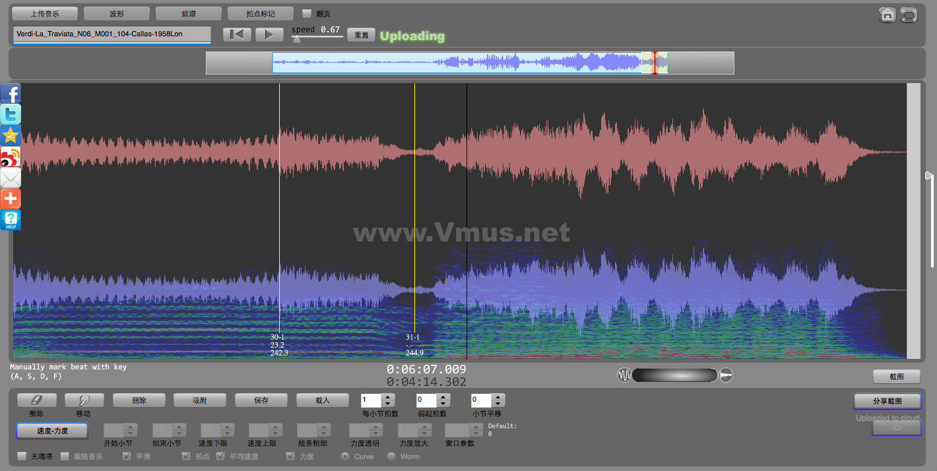Toggle the 翻页 page-flip checkbox
The width and height of the screenshot is (937, 471).
click(x=307, y=13)
